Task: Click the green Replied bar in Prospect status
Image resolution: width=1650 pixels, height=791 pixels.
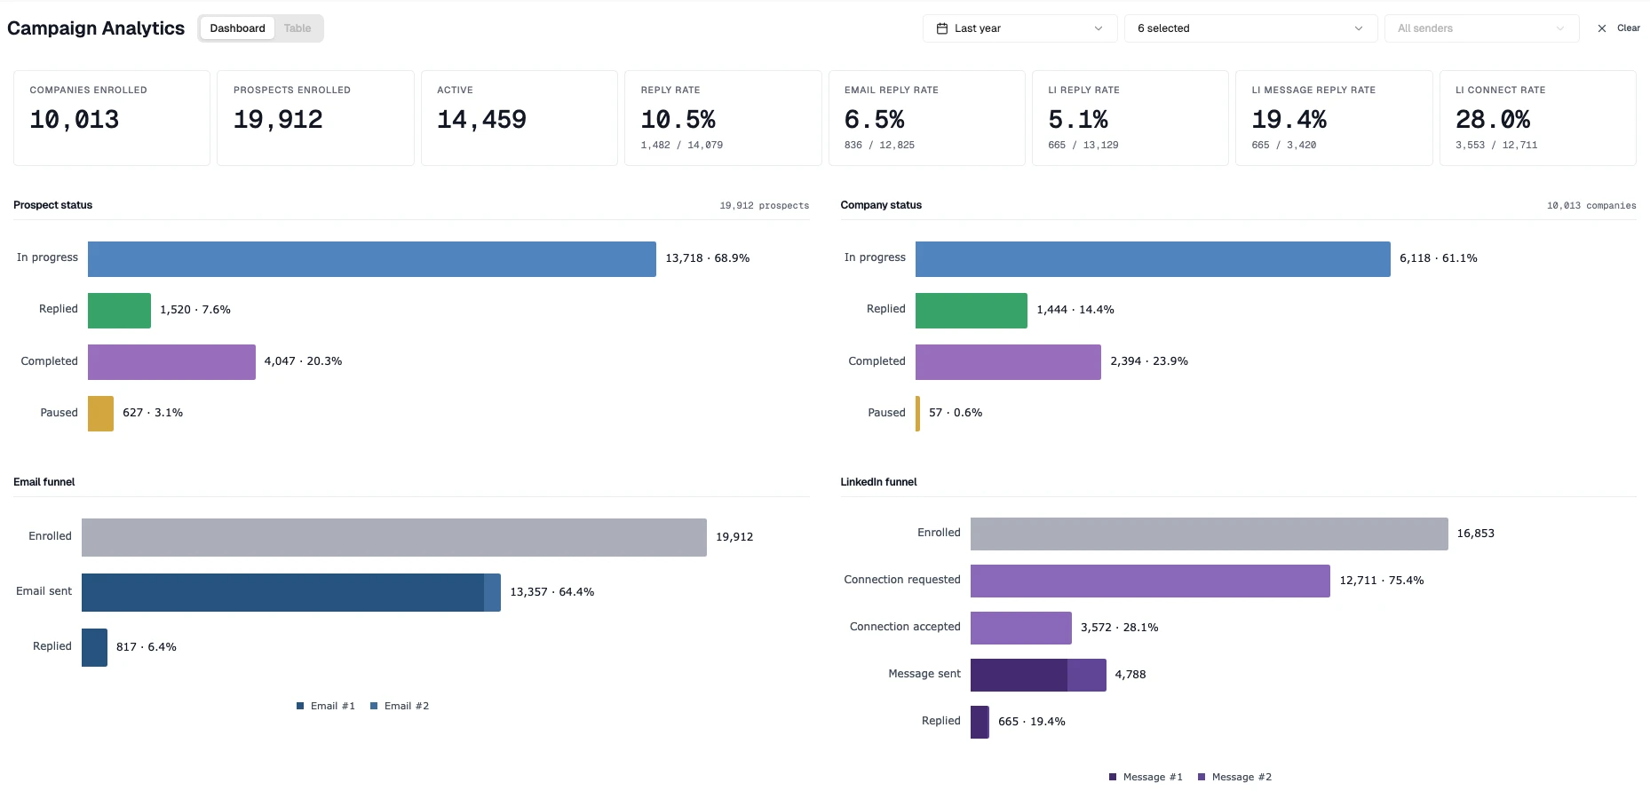Action: (x=119, y=310)
